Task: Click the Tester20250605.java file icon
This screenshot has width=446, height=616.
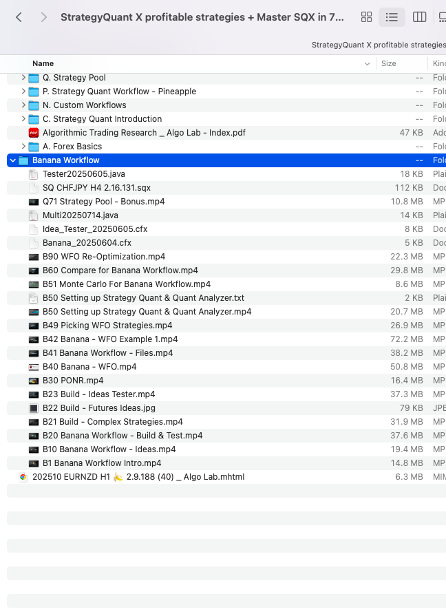Action: pos(34,174)
